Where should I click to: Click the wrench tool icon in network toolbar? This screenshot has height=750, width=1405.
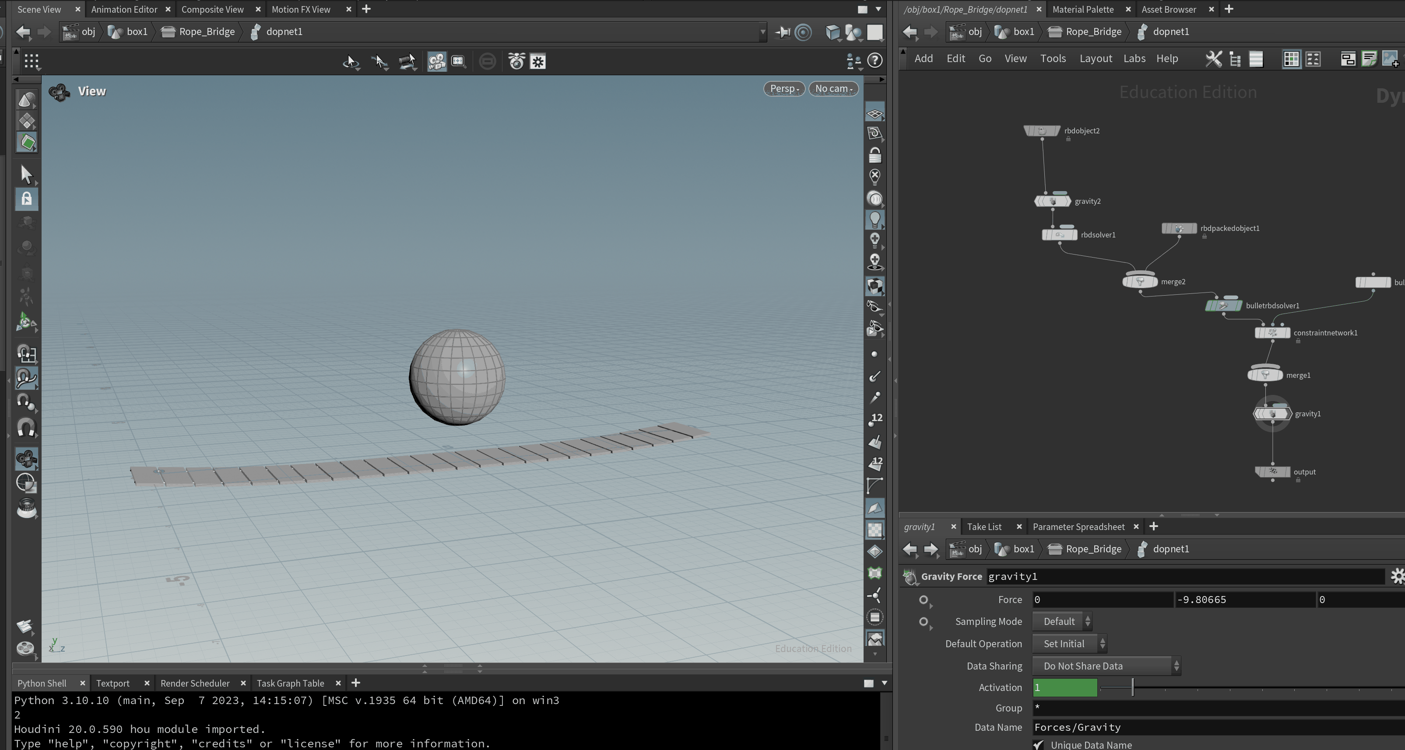coord(1214,59)
